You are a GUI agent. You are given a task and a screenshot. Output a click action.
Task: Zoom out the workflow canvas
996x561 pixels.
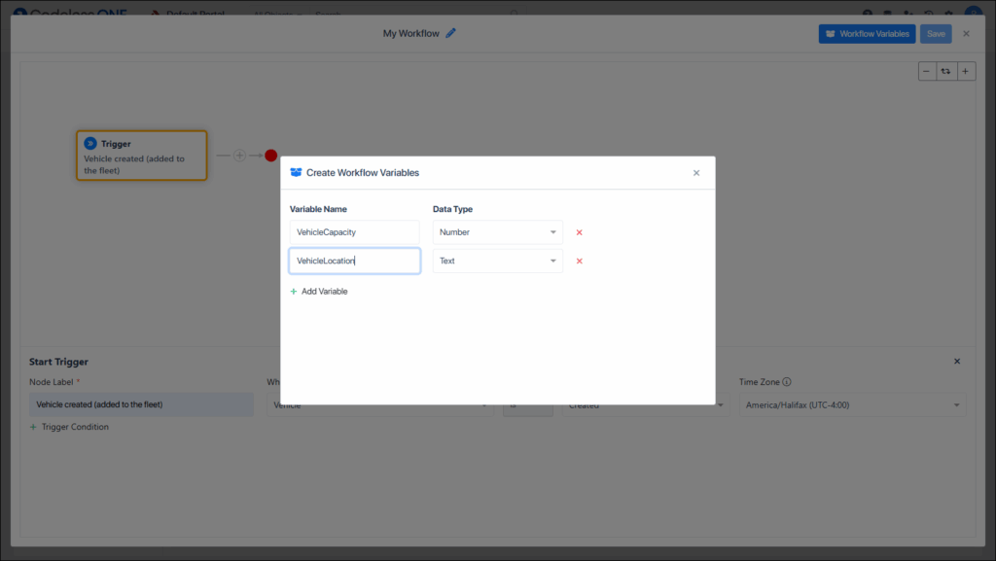click(x=926, y=71)
